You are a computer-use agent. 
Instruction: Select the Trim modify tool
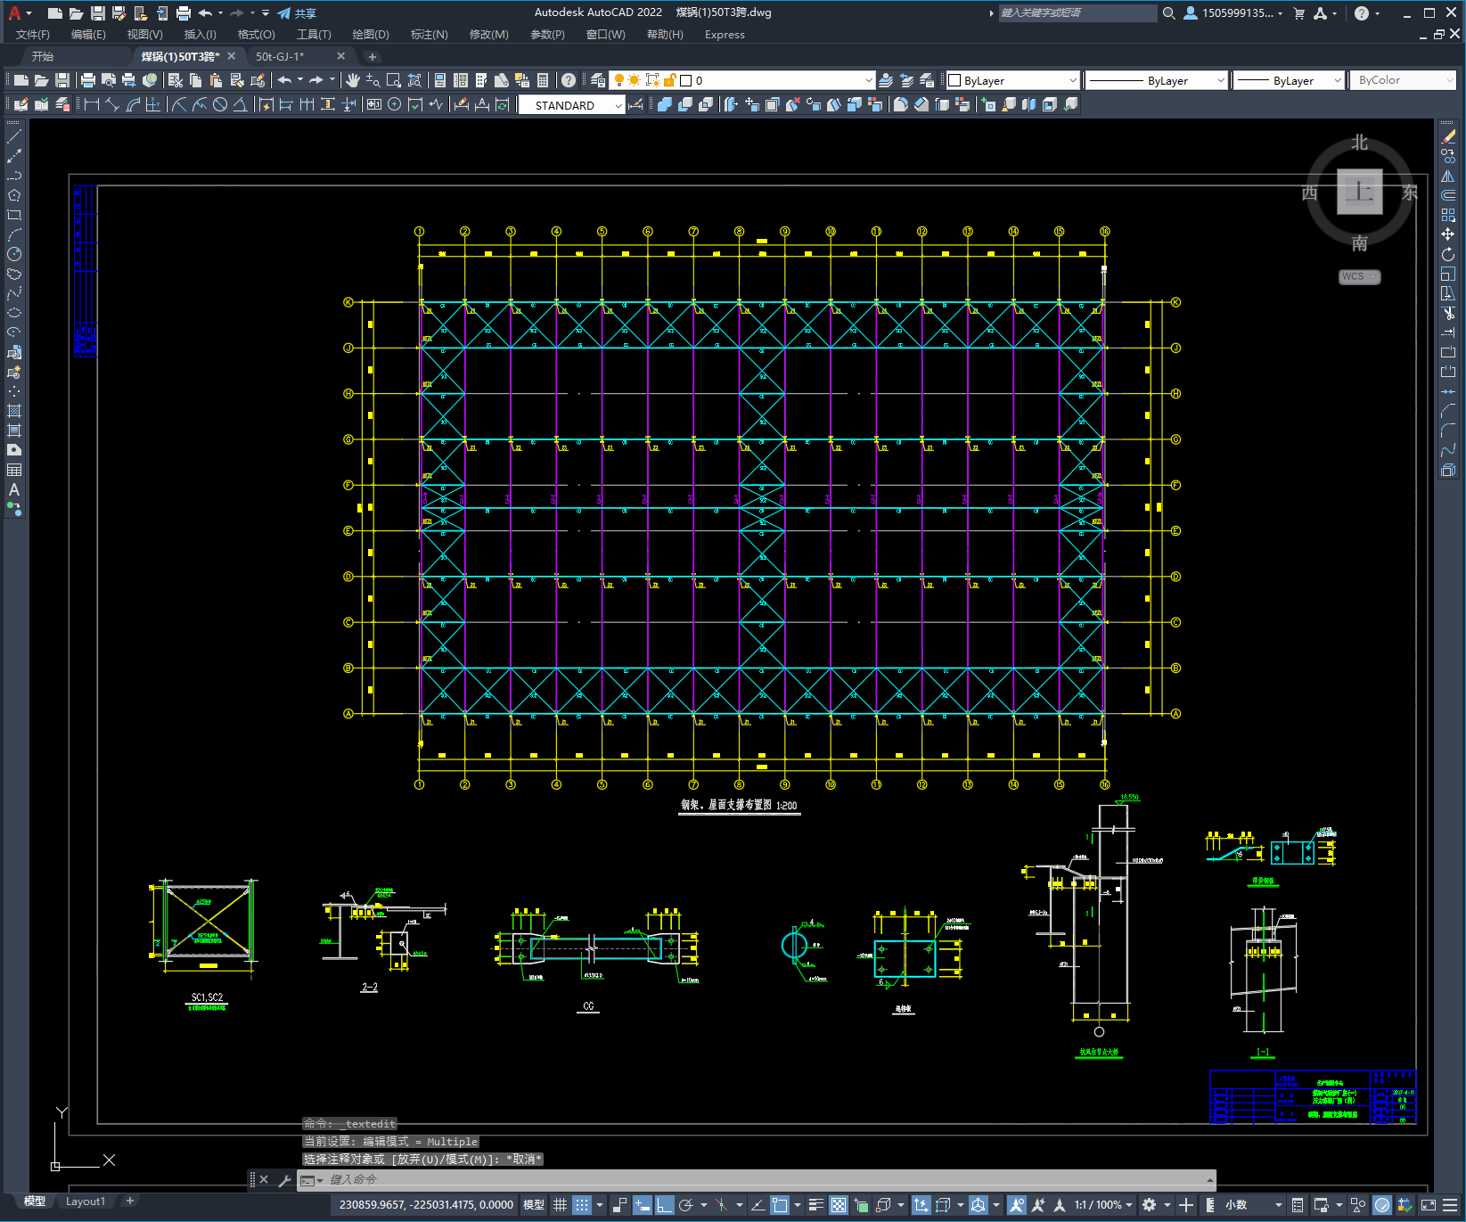(x=1448, y=313)
